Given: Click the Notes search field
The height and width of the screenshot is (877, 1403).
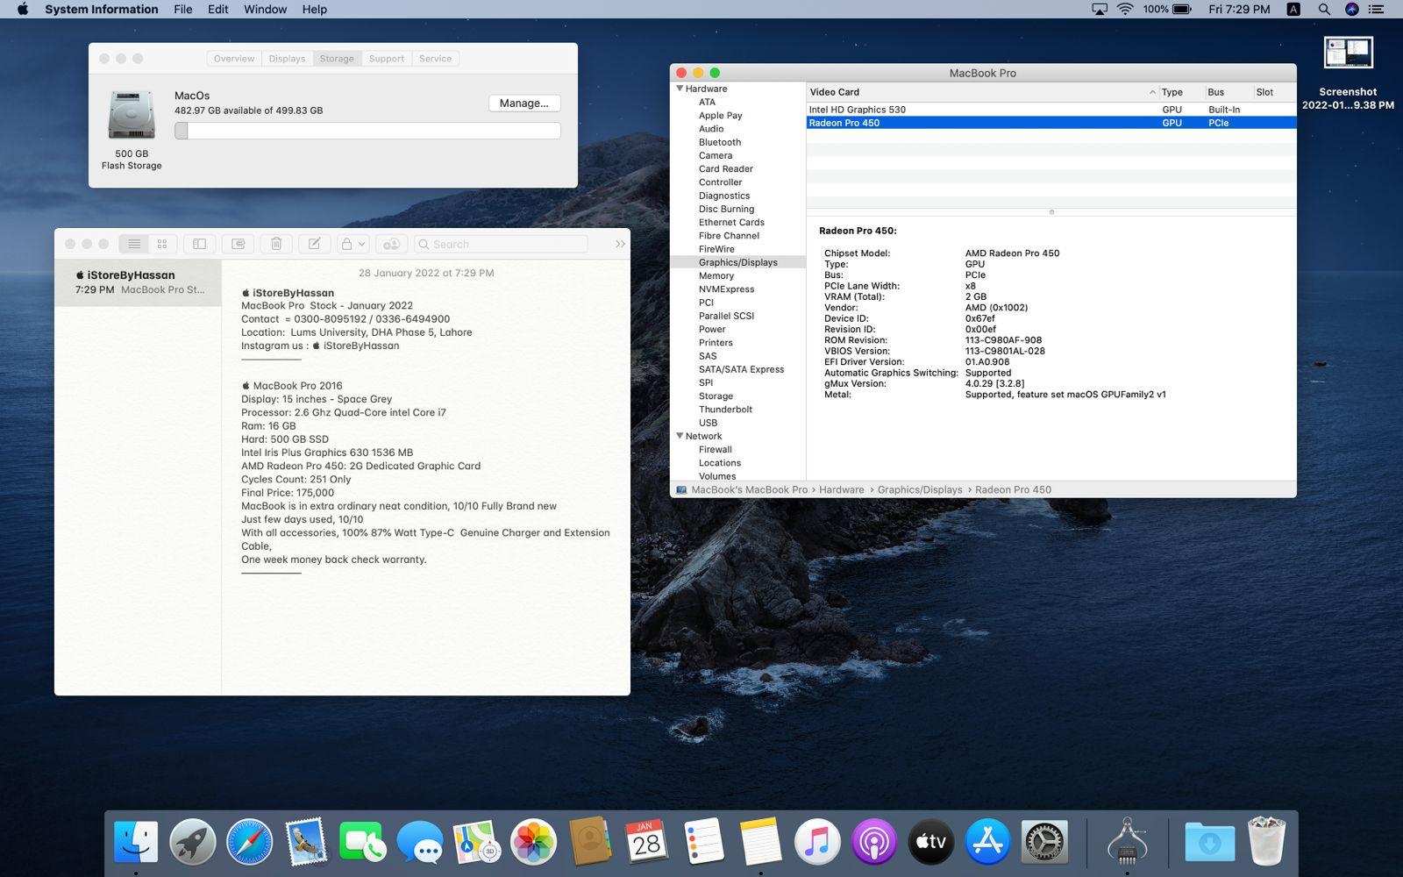Looking at the screenshot, I should coord(501,244).
